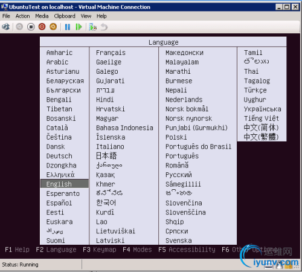Viewport: 302px width, 272px height.
Task: Click the grayed Start power icon
Action: point(19,27)
